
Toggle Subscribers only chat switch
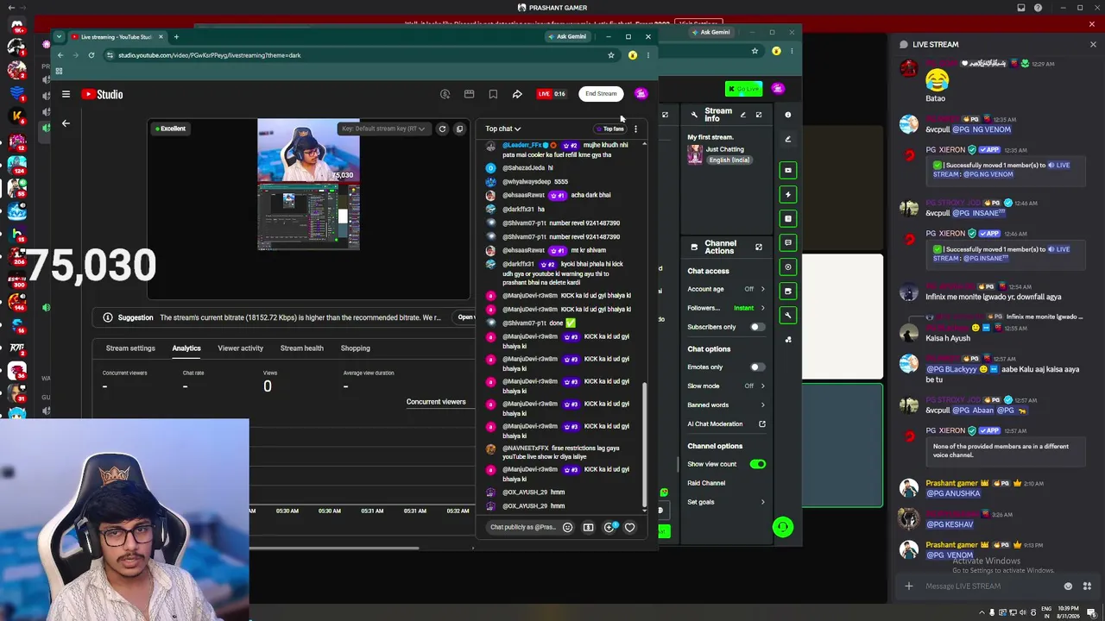coord(757,327)
